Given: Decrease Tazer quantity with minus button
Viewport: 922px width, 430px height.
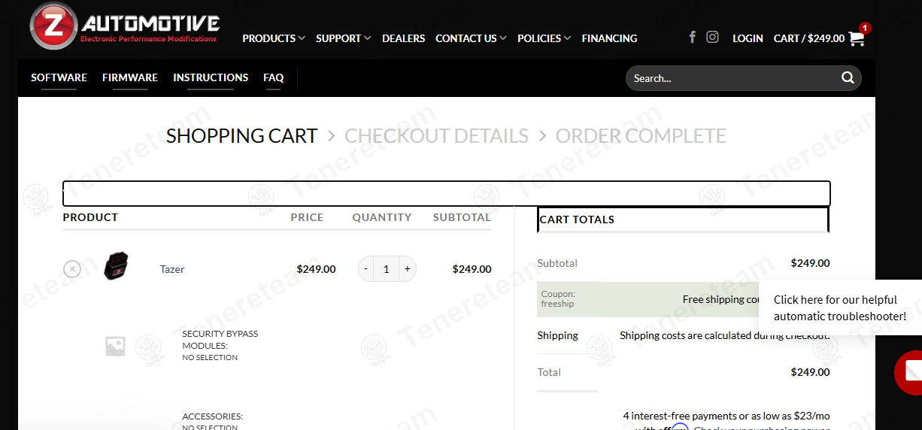Looking at the screenshot, I should coord(366,268).
